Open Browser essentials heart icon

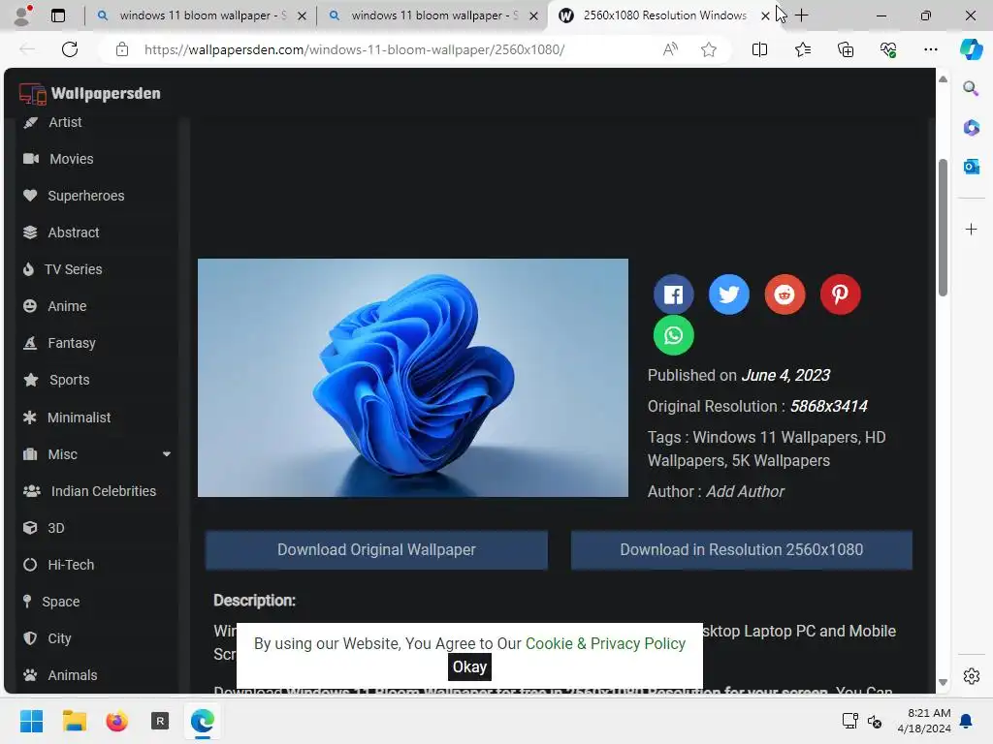point(888,49)
